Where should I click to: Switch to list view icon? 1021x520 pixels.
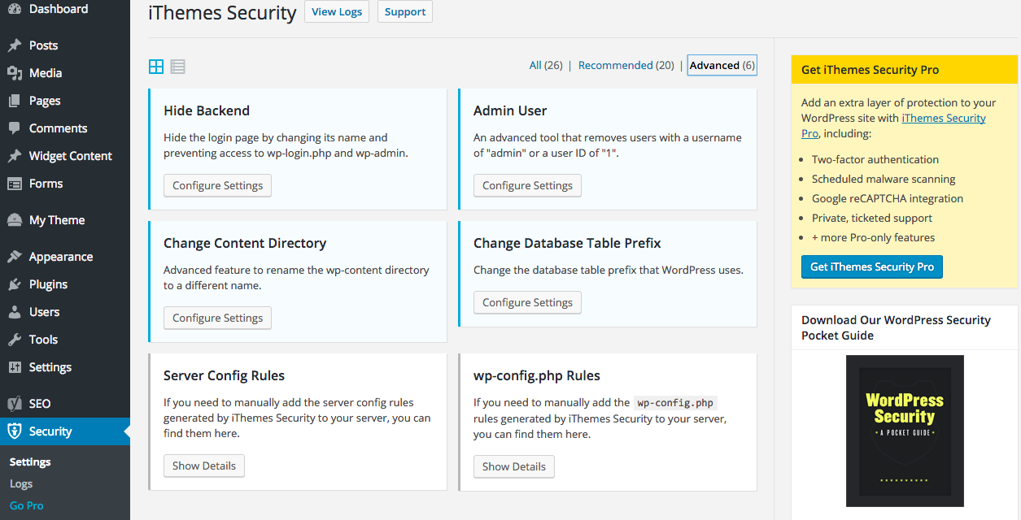(177, 67)
